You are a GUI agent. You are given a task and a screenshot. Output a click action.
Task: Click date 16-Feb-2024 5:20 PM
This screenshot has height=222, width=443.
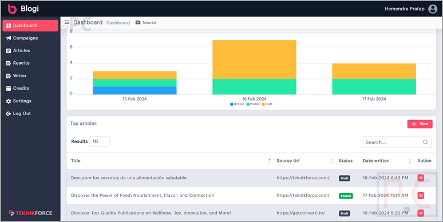(385, 213)
